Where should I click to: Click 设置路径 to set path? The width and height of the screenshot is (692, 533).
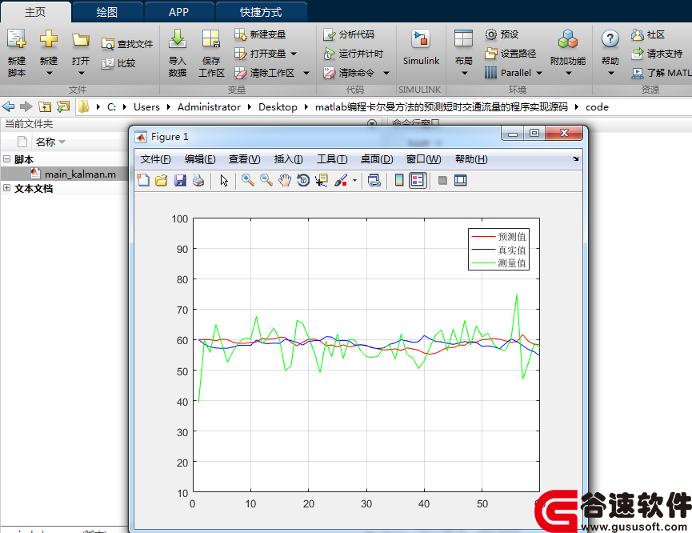pos(510,54)
